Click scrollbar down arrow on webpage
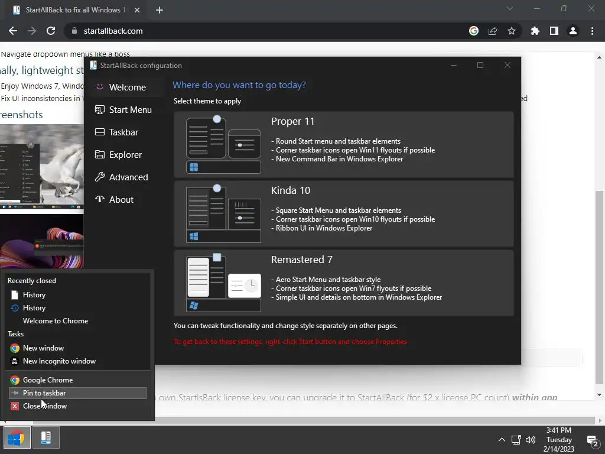Screen dimensions: 605x454 [x=599, y=394]
